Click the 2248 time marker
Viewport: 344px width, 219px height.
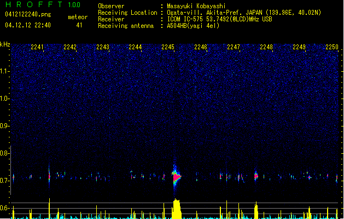point(266,47)
